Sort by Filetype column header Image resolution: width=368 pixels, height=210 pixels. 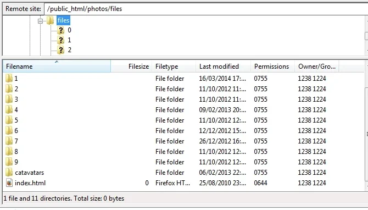174,66
